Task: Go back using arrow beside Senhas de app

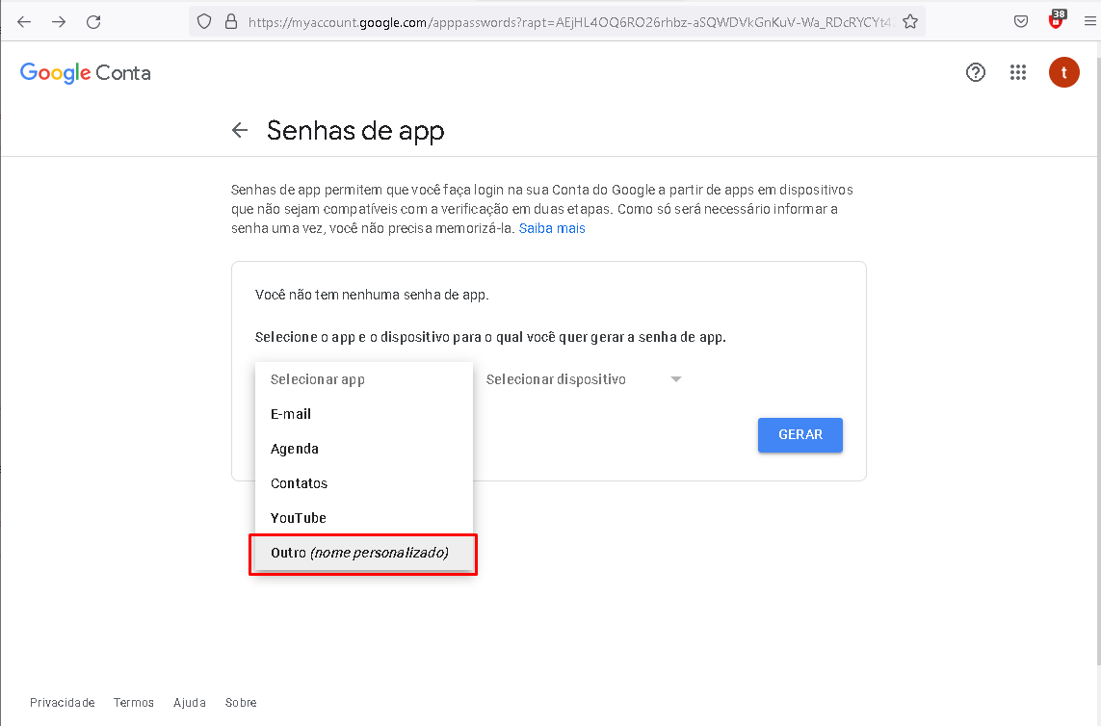Action: (240, 130)
